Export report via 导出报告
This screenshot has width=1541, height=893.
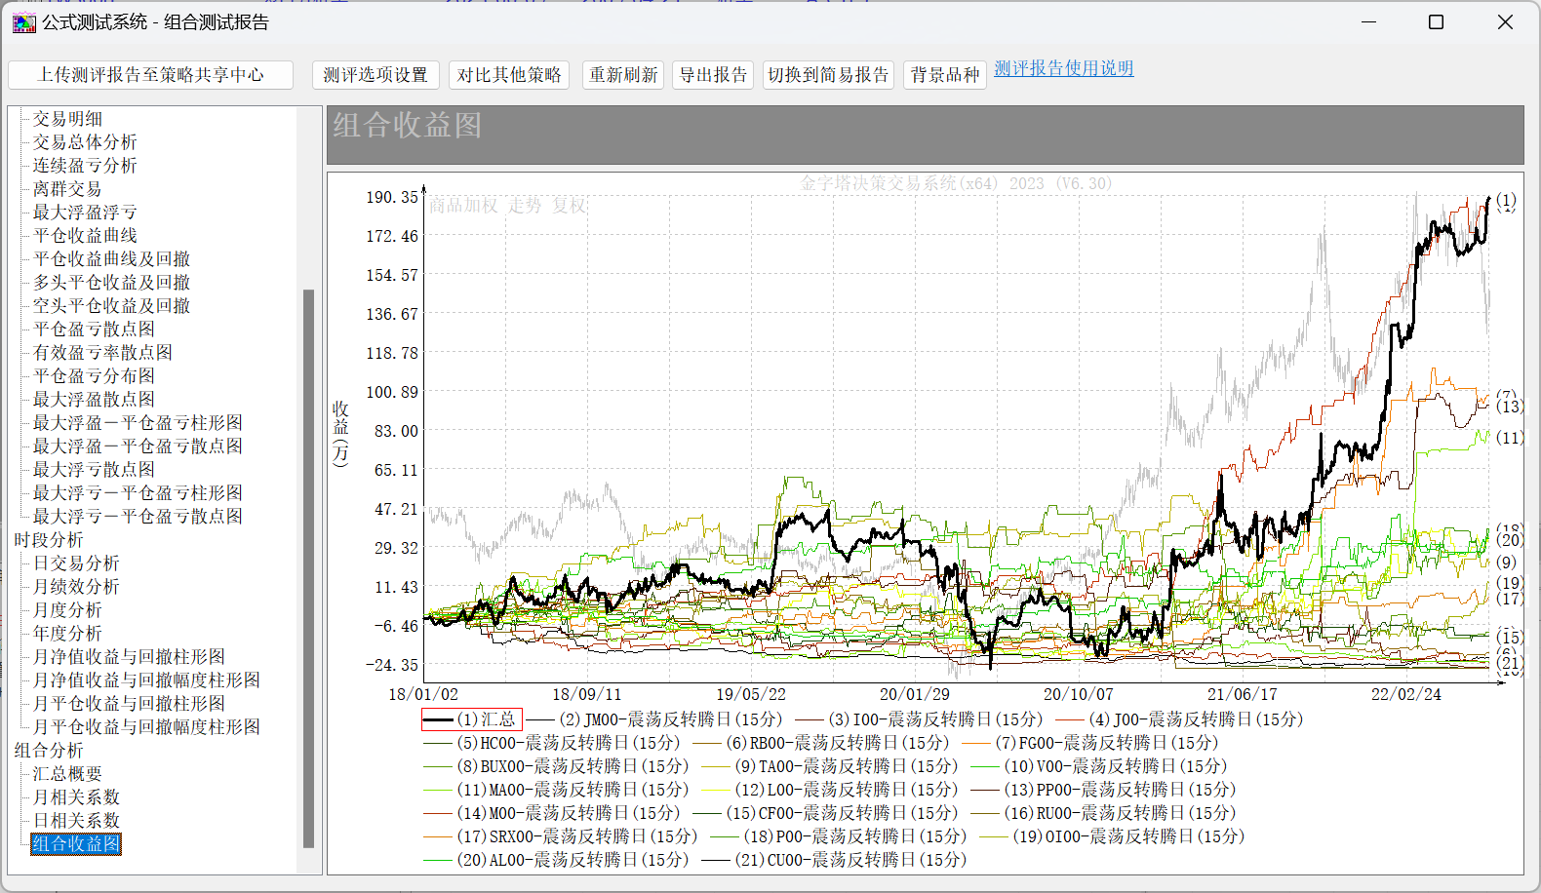713,75
